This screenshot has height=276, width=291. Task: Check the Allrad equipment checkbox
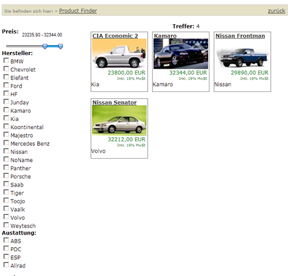[6, 265]
